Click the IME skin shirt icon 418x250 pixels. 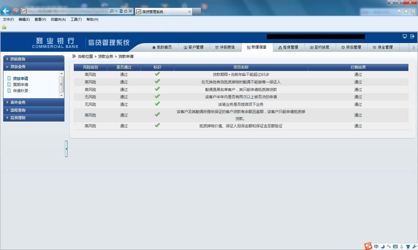point(408,247)
